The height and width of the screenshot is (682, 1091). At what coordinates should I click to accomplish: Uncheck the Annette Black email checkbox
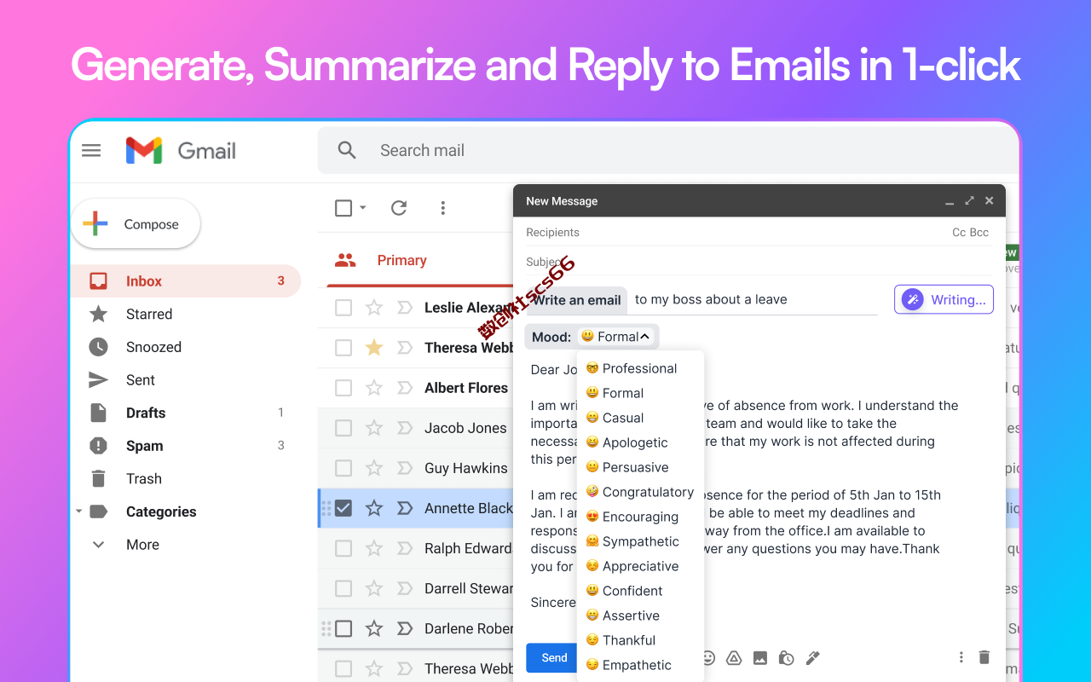coord(343,508)
